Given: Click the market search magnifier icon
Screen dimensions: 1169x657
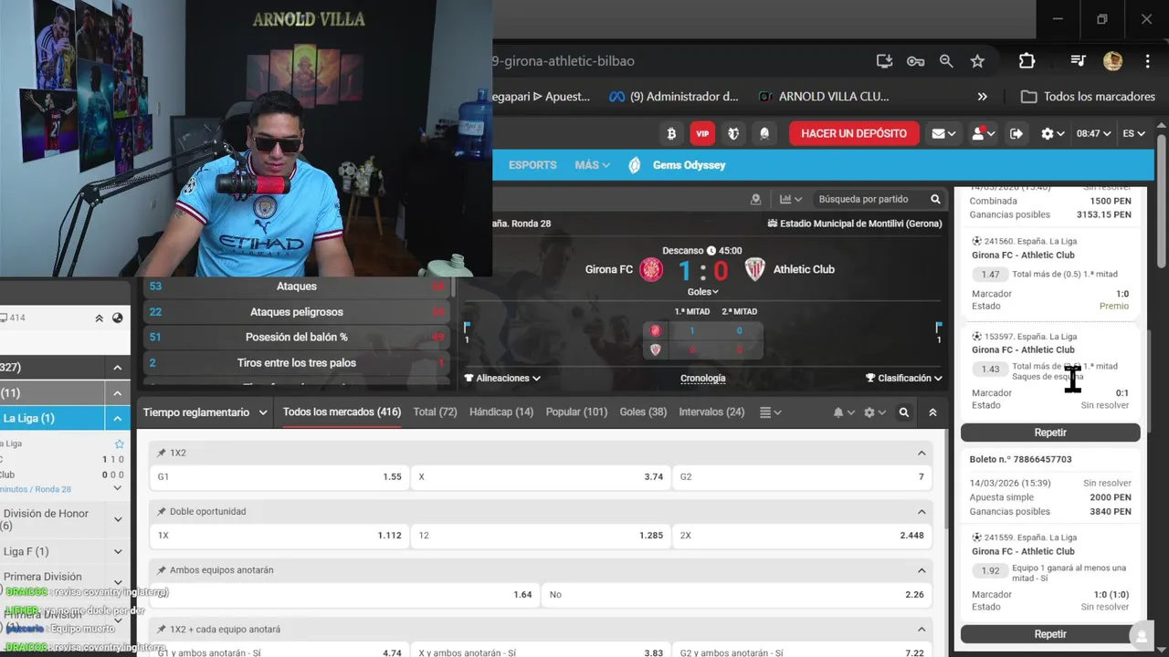Looking at the screenshot, I should [x=904, y=412].
